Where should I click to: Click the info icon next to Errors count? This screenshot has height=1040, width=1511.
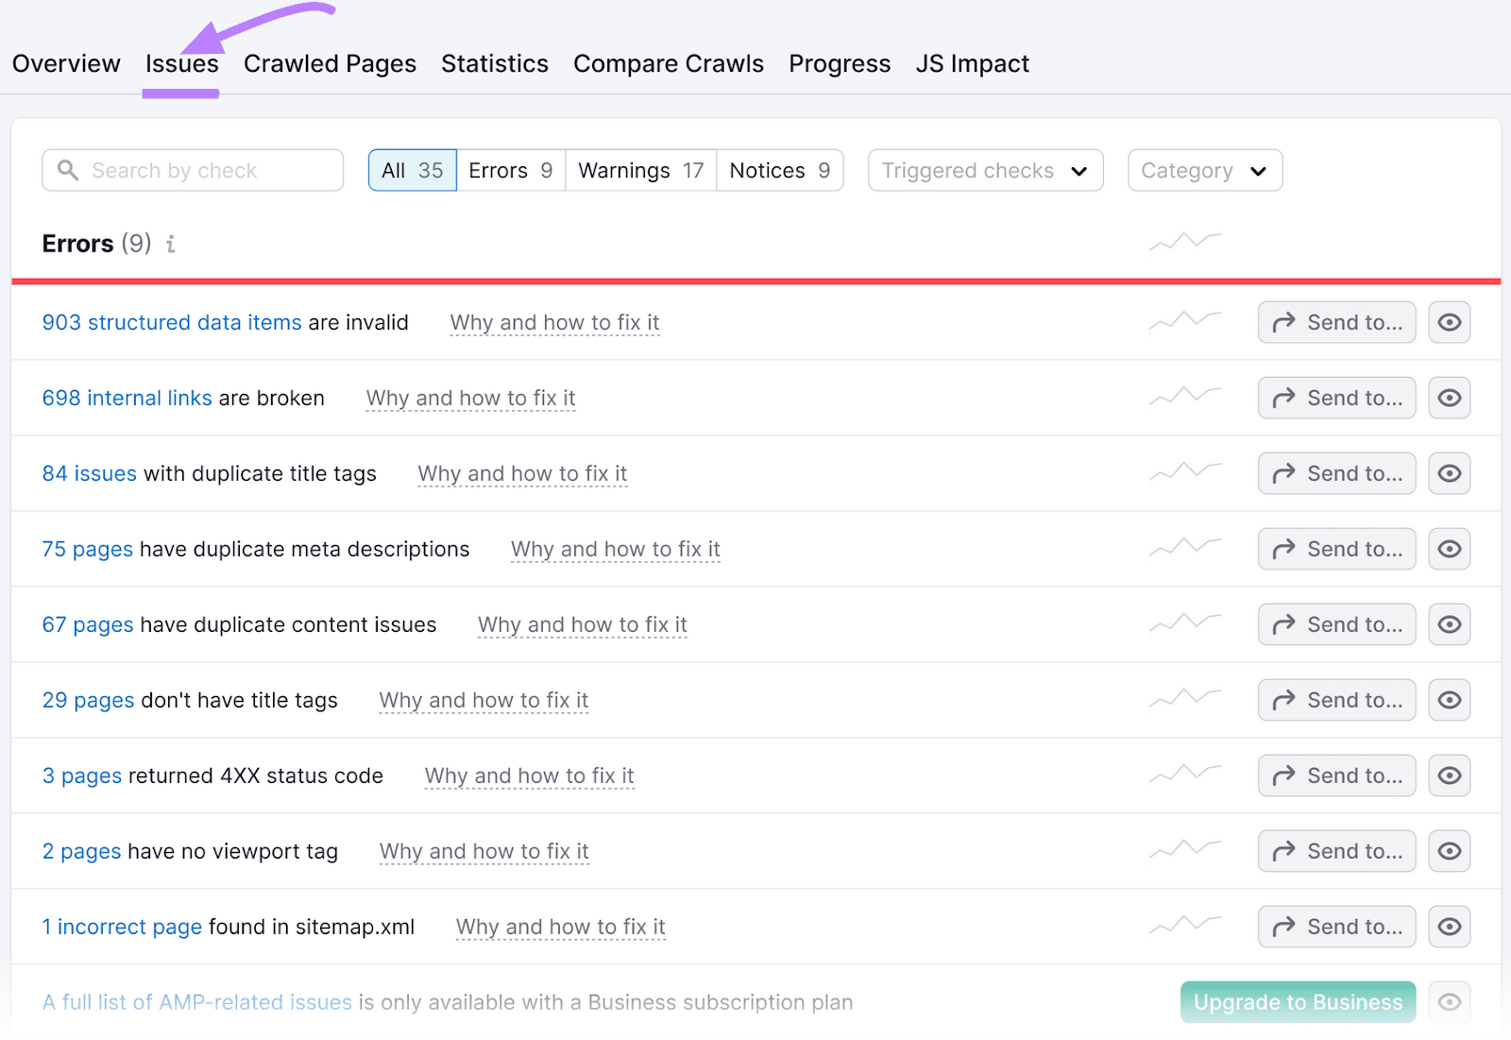coord(170,244)
